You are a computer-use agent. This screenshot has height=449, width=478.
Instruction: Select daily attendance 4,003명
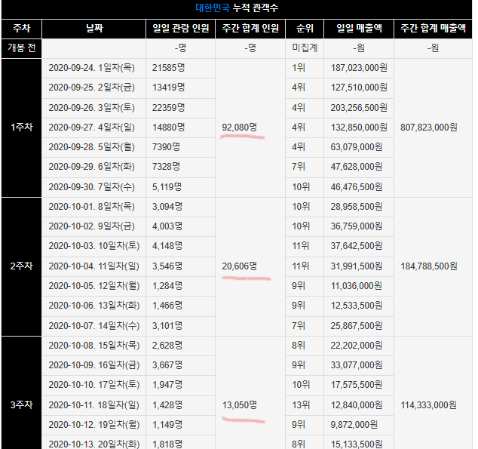pos(167,226)
